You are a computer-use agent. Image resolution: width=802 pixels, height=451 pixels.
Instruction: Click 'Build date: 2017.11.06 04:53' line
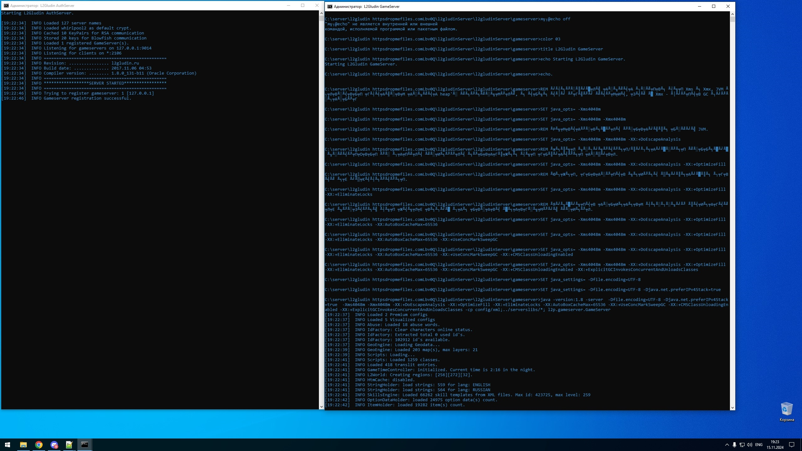(x=76, y=68)
